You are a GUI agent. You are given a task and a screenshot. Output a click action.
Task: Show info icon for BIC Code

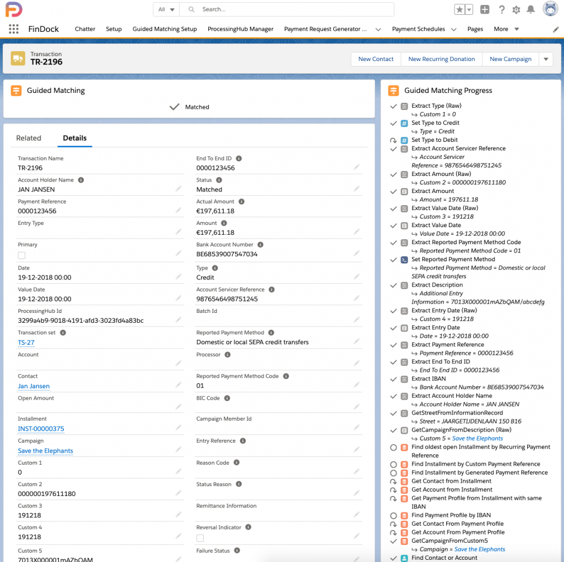[227, 398]
